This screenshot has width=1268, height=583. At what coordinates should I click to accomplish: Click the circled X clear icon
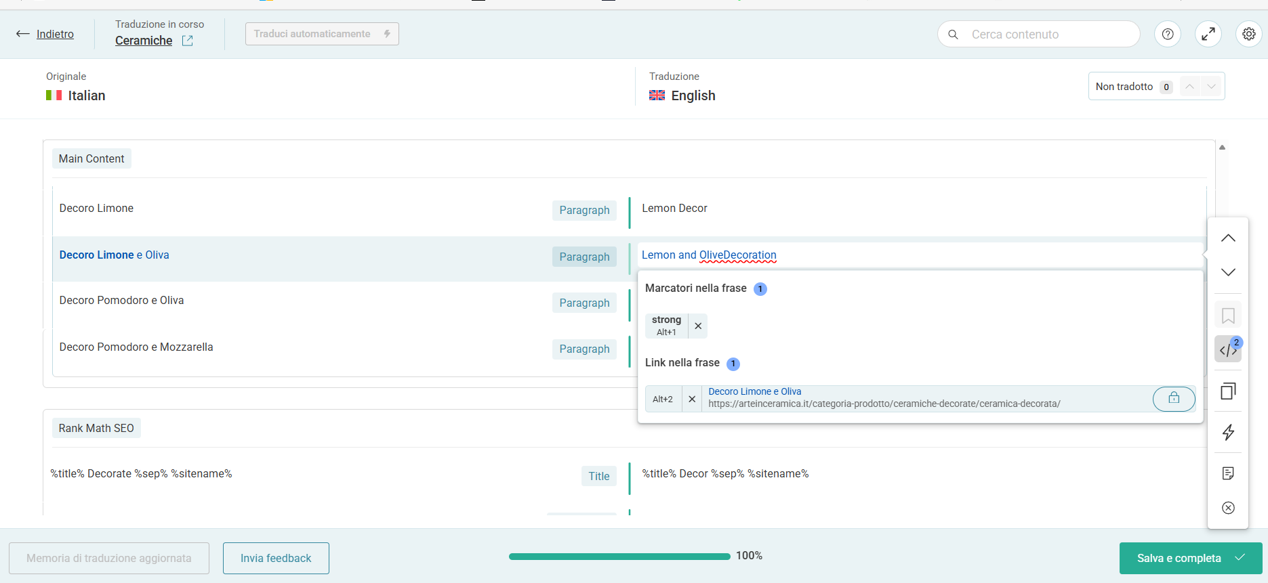coord(1227,508)
